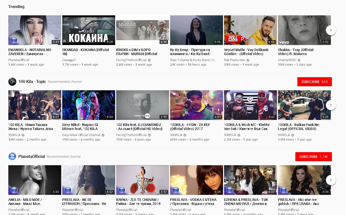Click the '24K views' count text
The height and width of the screenshot is (215, 346).
[177, 65]
